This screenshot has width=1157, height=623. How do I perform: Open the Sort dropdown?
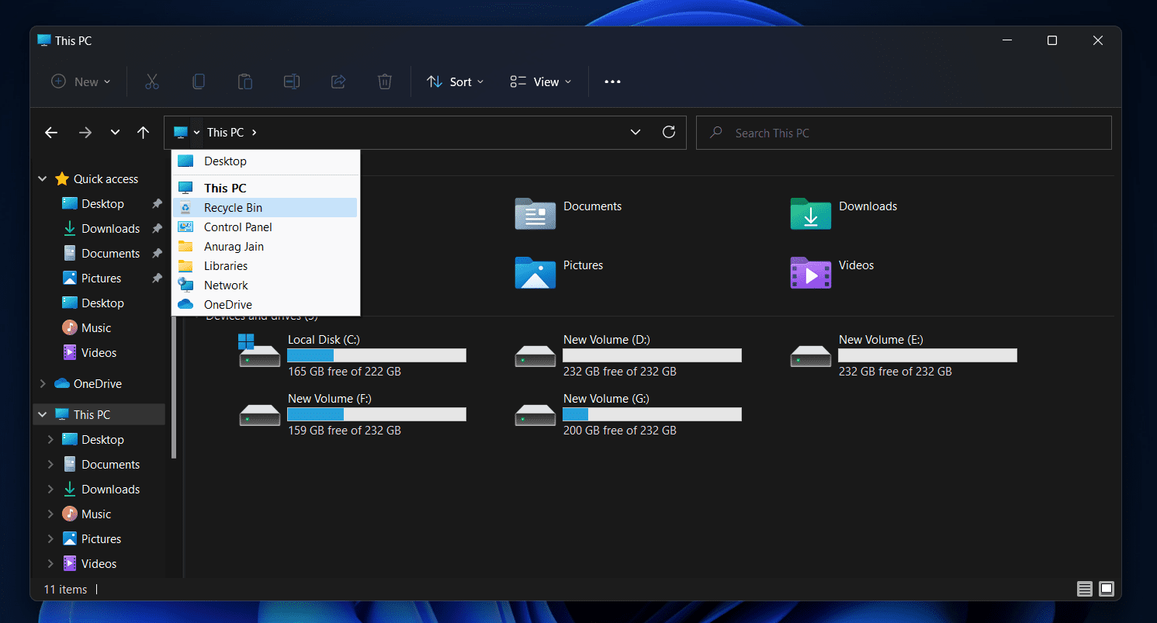click(x=456, y=82)
